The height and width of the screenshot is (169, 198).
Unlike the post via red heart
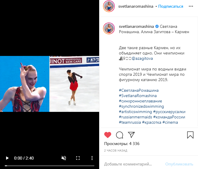pyautogui.click(x=108, y=135)
